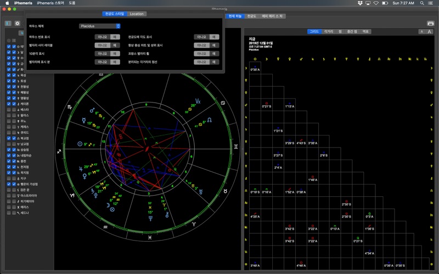Viewport: 439px width, 274px height.
Task: Click the larger font size A button
Action: point(430,32)
